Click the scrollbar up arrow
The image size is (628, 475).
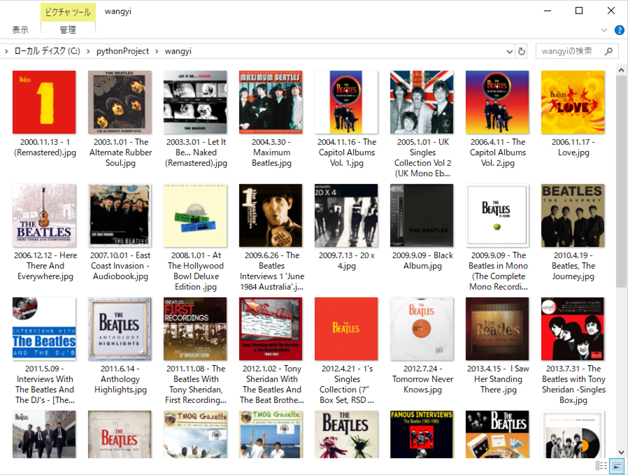point(621,70)
